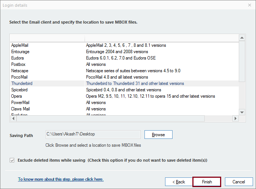
Task: Click second column header of client list
Action: click(x=162, y=38)
